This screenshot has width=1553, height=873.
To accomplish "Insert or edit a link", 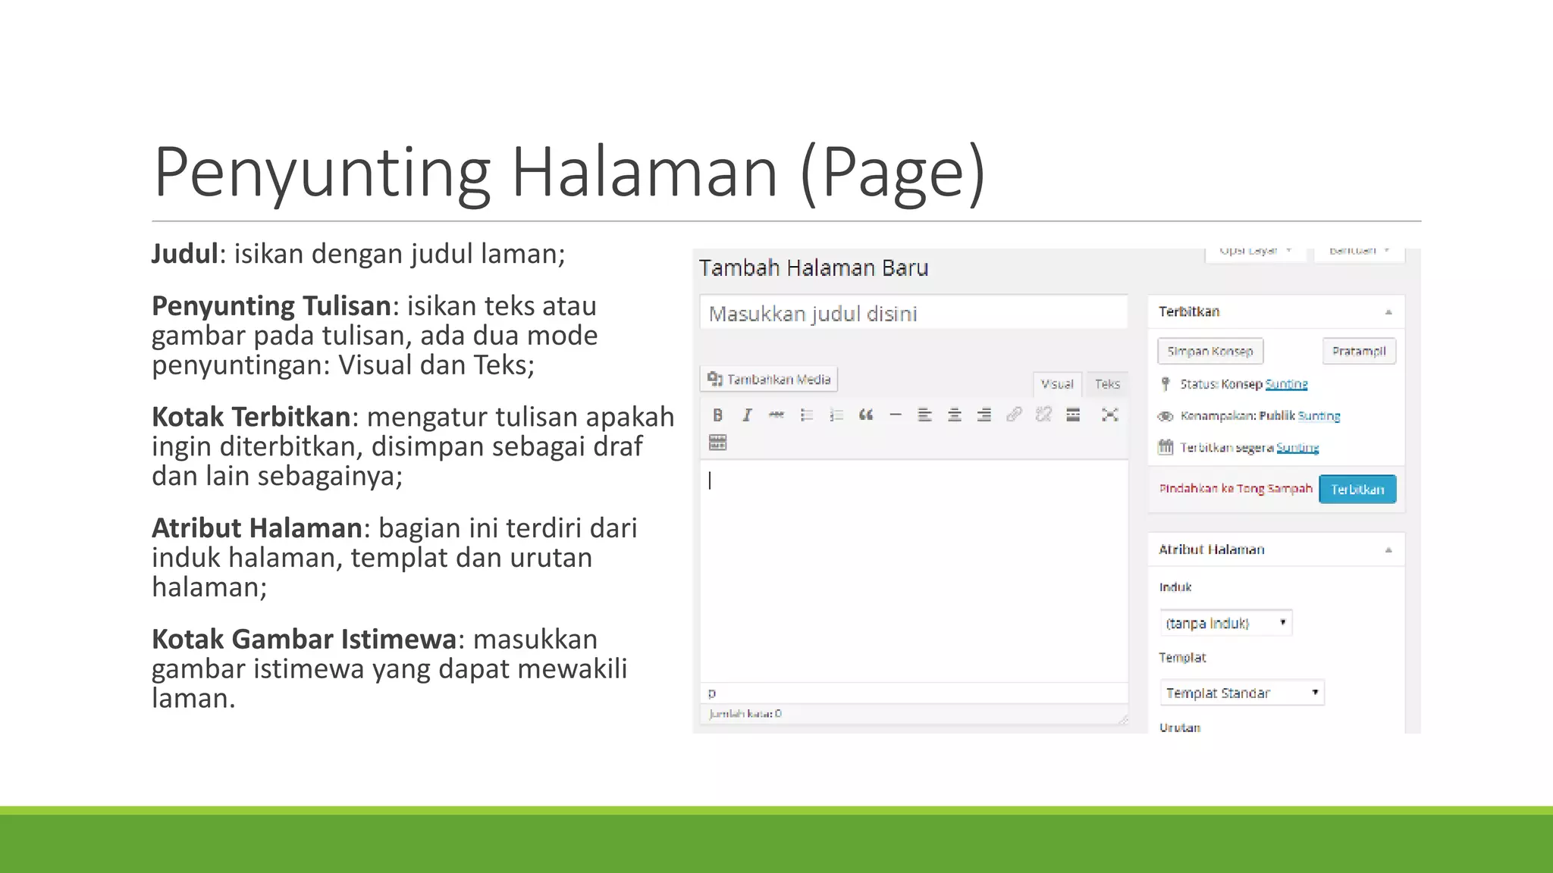I will point(1014,415).
